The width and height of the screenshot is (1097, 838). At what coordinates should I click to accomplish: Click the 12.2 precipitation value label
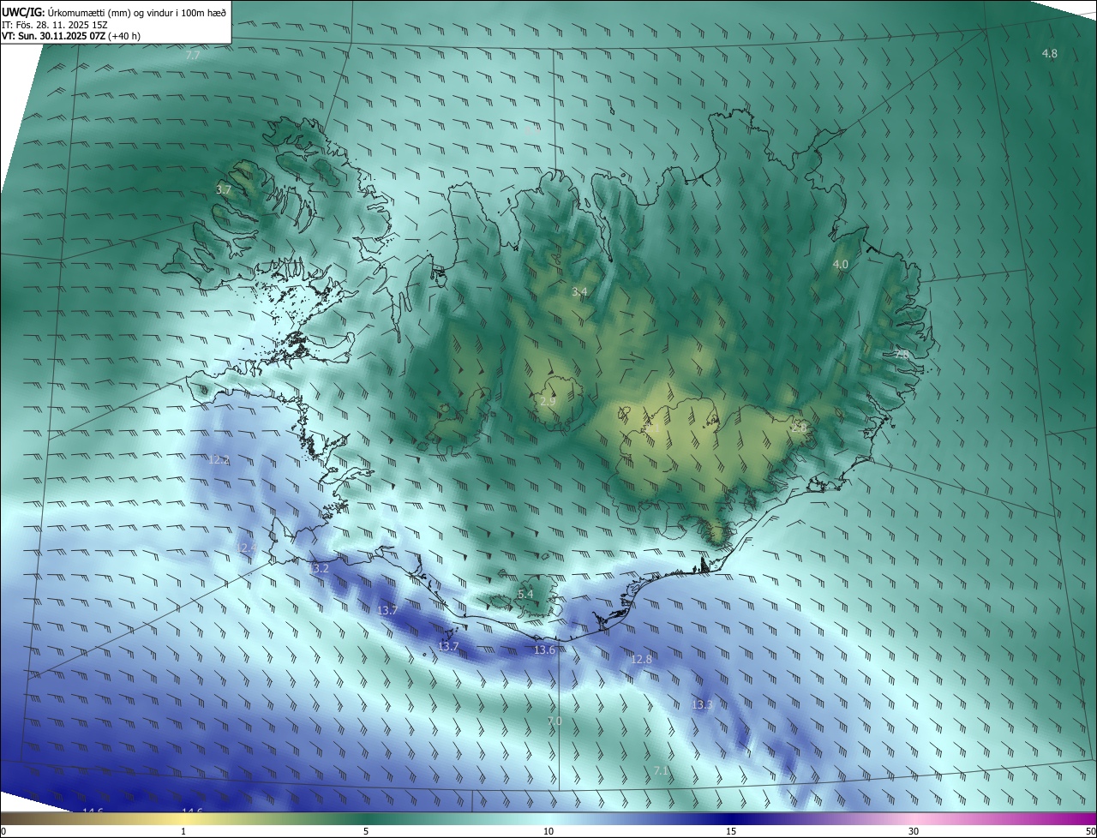click(x=219, y=459)
